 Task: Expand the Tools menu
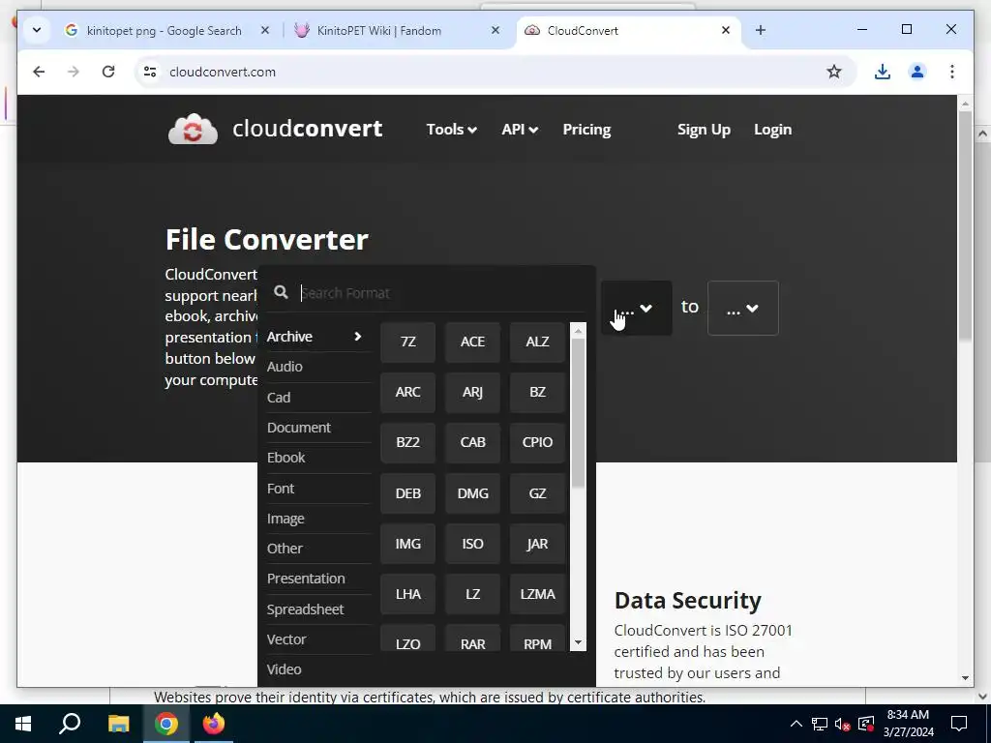click(451, 130)
